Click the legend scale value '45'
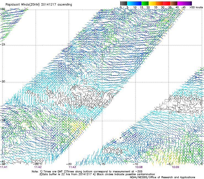The height and width of the screenshot is (179, 204). 184,7
